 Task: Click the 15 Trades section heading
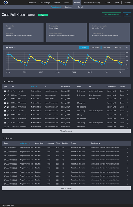tap(8, 138)
